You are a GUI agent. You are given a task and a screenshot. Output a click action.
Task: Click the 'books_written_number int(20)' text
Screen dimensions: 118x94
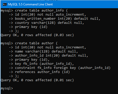43,19
